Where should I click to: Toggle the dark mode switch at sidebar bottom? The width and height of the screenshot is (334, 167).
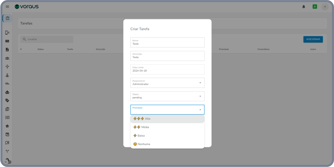tap(7, 162)
